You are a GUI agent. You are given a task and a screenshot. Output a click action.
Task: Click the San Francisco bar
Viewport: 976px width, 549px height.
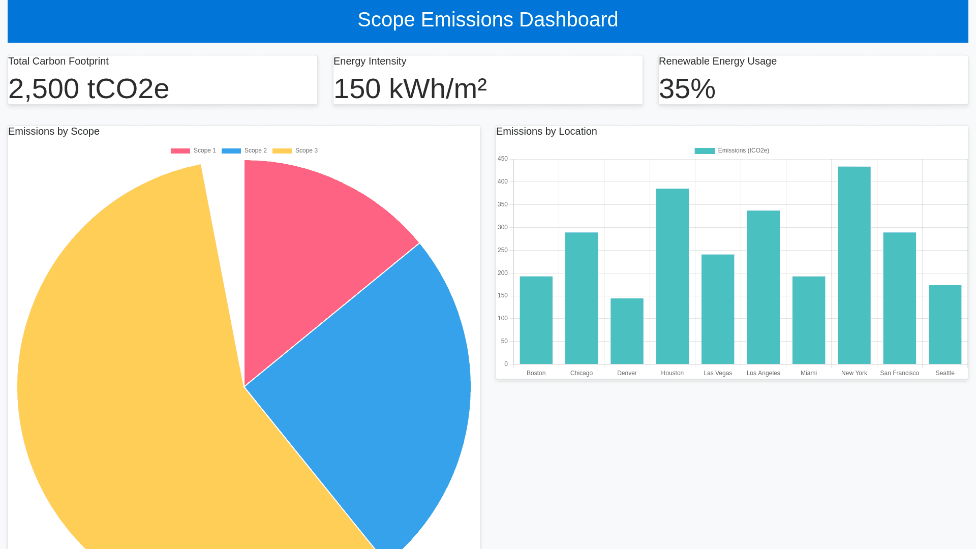tap(899, 298)
